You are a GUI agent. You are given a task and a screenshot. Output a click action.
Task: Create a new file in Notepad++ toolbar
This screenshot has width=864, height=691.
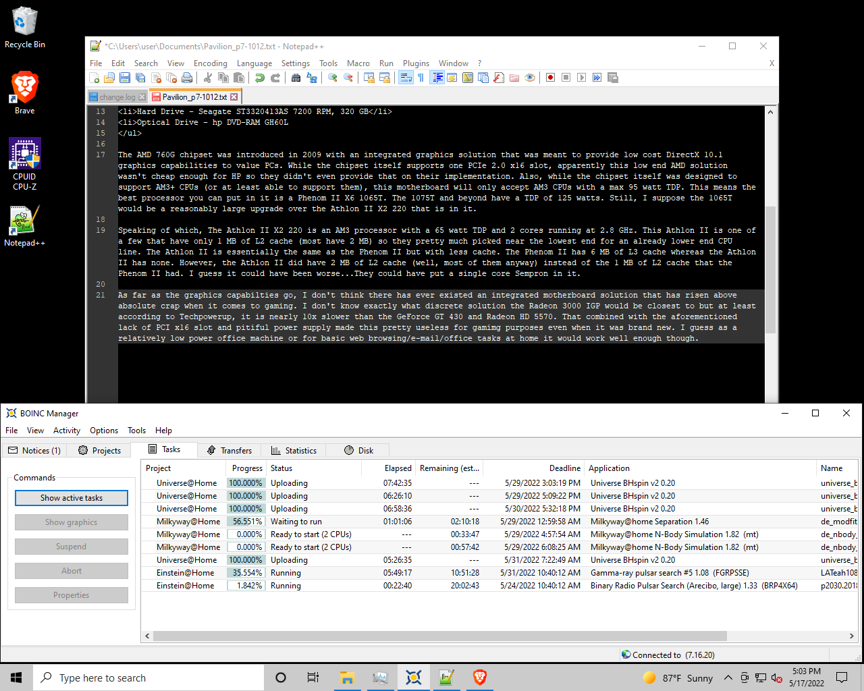point(94,78)
